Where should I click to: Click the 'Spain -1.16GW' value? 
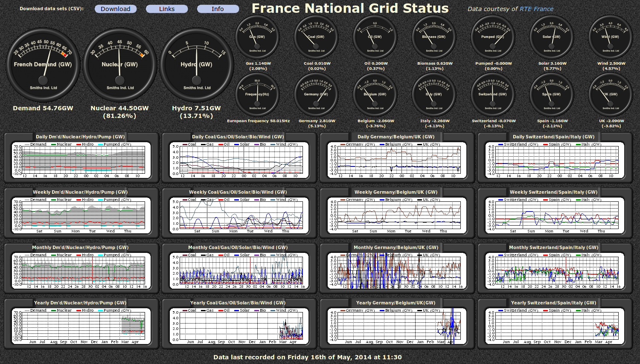point(553,121)
